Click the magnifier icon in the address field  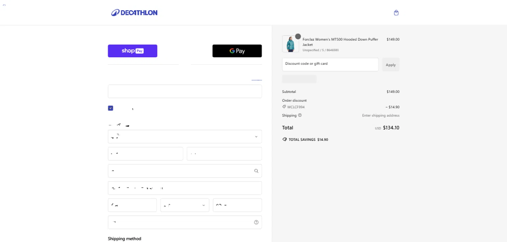point(256,171)
